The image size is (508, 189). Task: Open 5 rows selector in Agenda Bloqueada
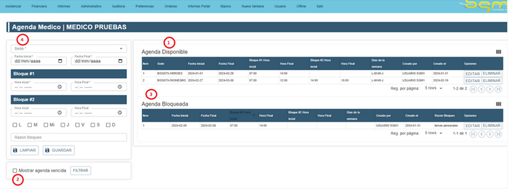click(434, 133)
